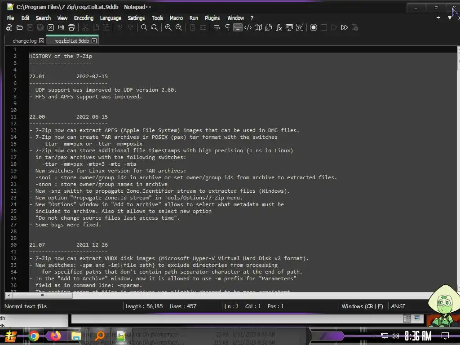Run macro multiple times icon
460x345 pixels.
[x=345, y=27]
